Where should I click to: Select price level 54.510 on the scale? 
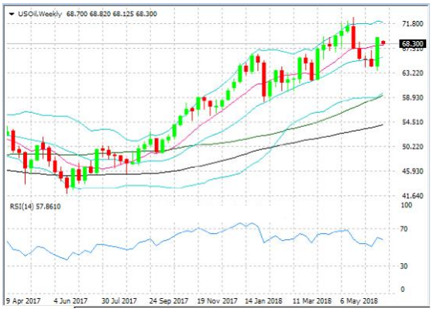(413, 122)
